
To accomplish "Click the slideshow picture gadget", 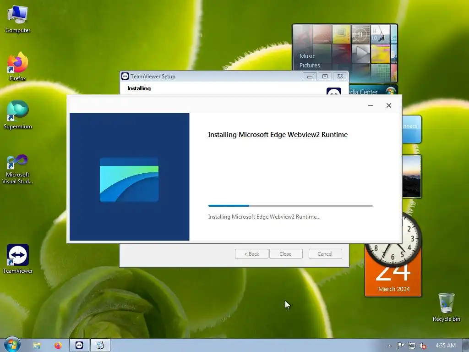I will (412, 176).
